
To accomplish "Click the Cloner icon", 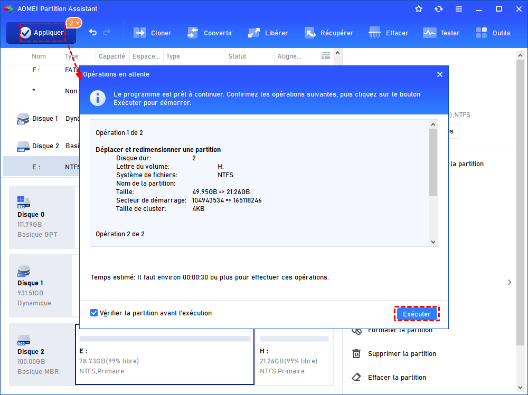I will click(x=140, y=33).
